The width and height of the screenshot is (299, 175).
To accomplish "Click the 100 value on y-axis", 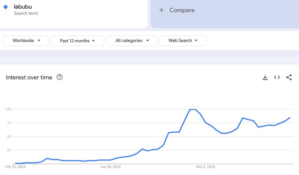I will 8,109.
